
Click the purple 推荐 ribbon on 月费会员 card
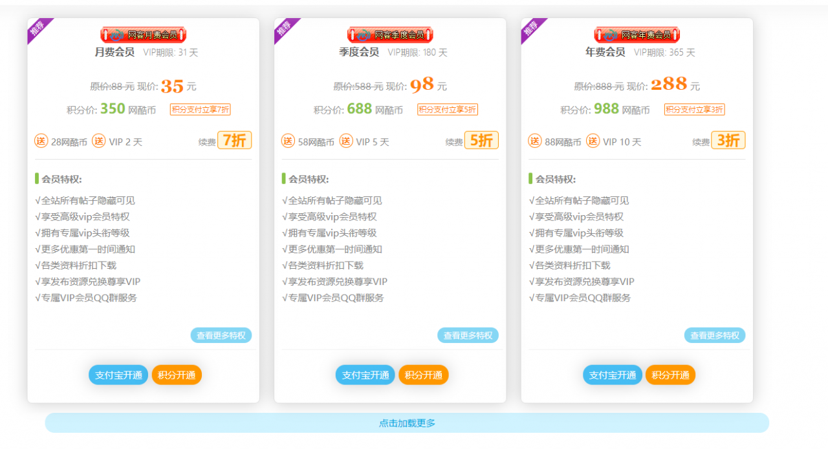pos(37,28)
